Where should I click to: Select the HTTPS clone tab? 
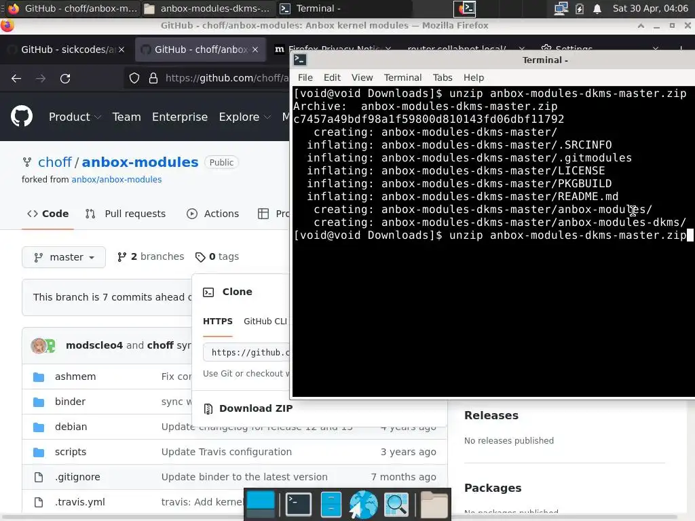218,322
